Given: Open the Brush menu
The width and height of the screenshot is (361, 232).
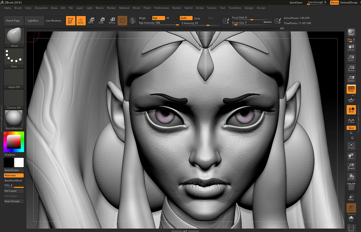Looking at the screenshot, I should (18, 8).
